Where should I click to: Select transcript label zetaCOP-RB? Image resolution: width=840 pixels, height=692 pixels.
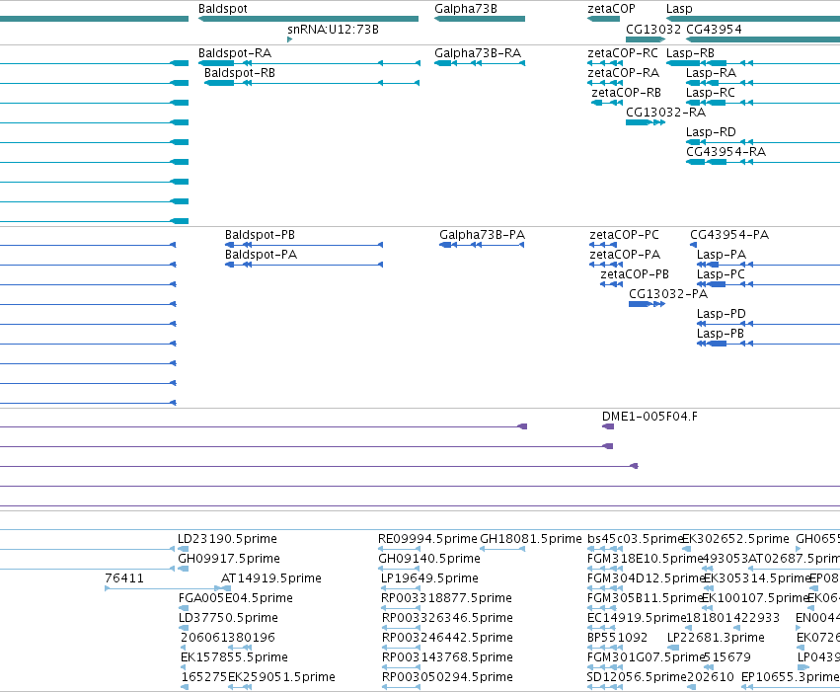(x=626, y=93)
